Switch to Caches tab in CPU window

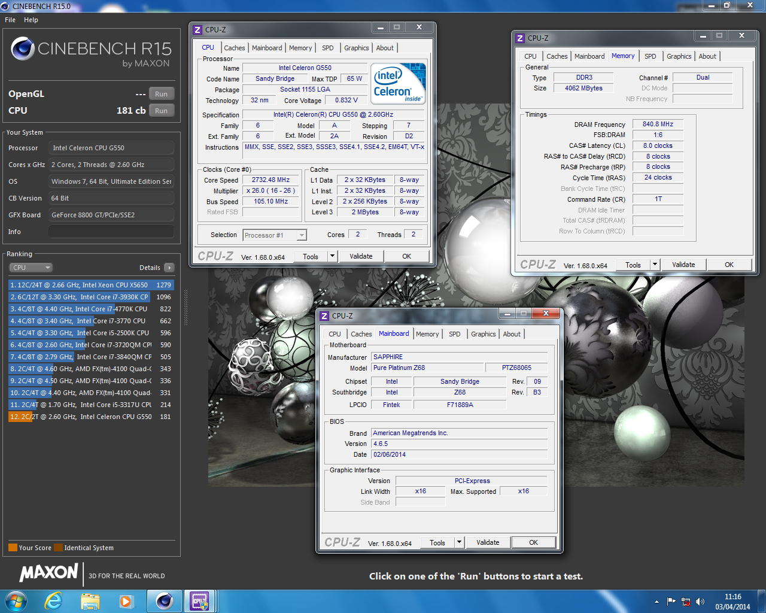pos(235,48)
